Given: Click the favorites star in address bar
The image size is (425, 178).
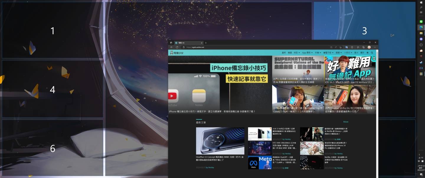Looking at the screenshot, I should pos(358,47).
